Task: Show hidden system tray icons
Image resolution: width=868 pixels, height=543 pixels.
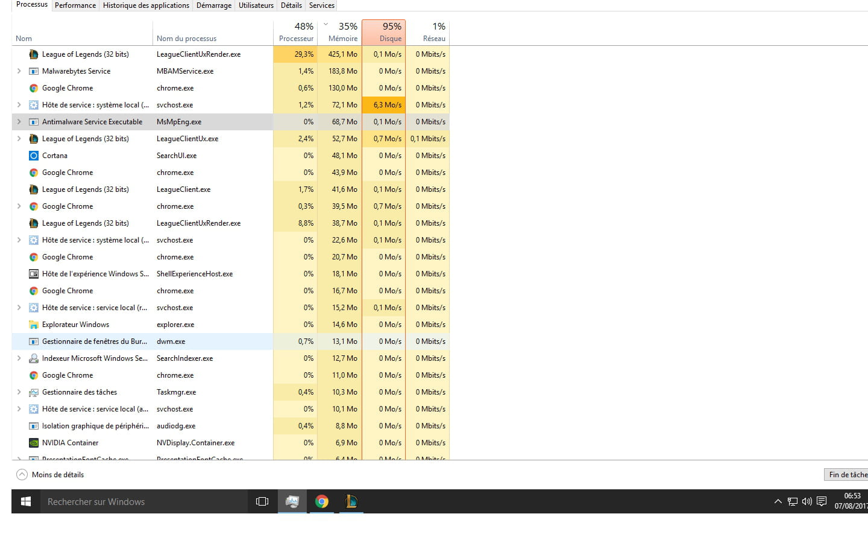Action: (x=778, y=501)
